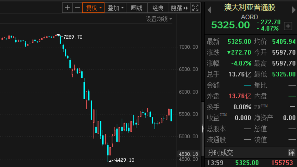The height and width of the screenshot is (167, 297).
Task: Switch to 经典 classic chart mode
Action: [x=158, y=8]
